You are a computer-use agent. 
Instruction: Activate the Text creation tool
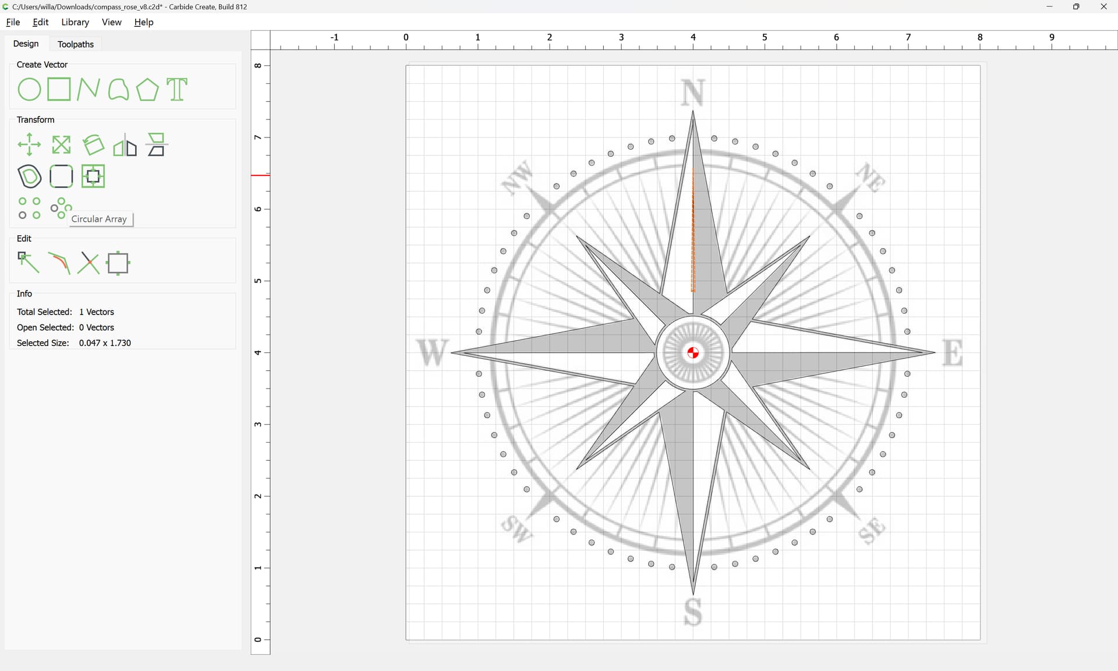pyautogui.click(x=177, y=90)
